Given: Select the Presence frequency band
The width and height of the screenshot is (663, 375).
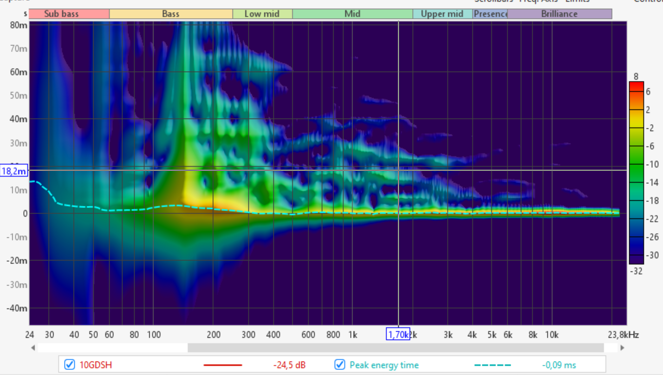Looking at the screenshot, I should pyautogui.click(x=490, y=14).
